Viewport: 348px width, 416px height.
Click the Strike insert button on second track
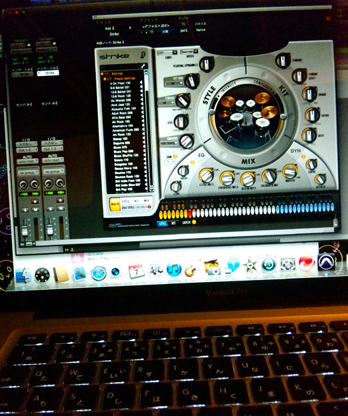[x=48, y=73]
